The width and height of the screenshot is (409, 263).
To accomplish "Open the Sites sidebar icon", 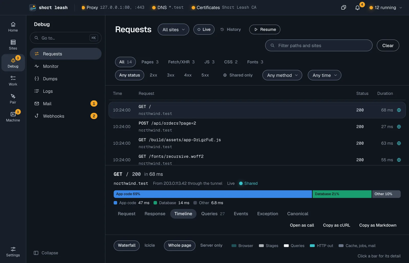I will click(13, 42).
